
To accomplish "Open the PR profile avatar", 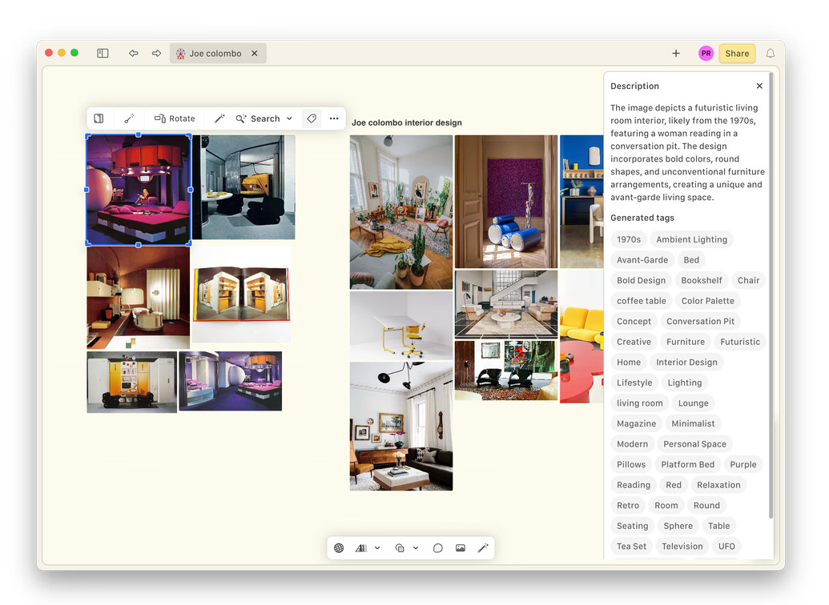I will point(706,54).
